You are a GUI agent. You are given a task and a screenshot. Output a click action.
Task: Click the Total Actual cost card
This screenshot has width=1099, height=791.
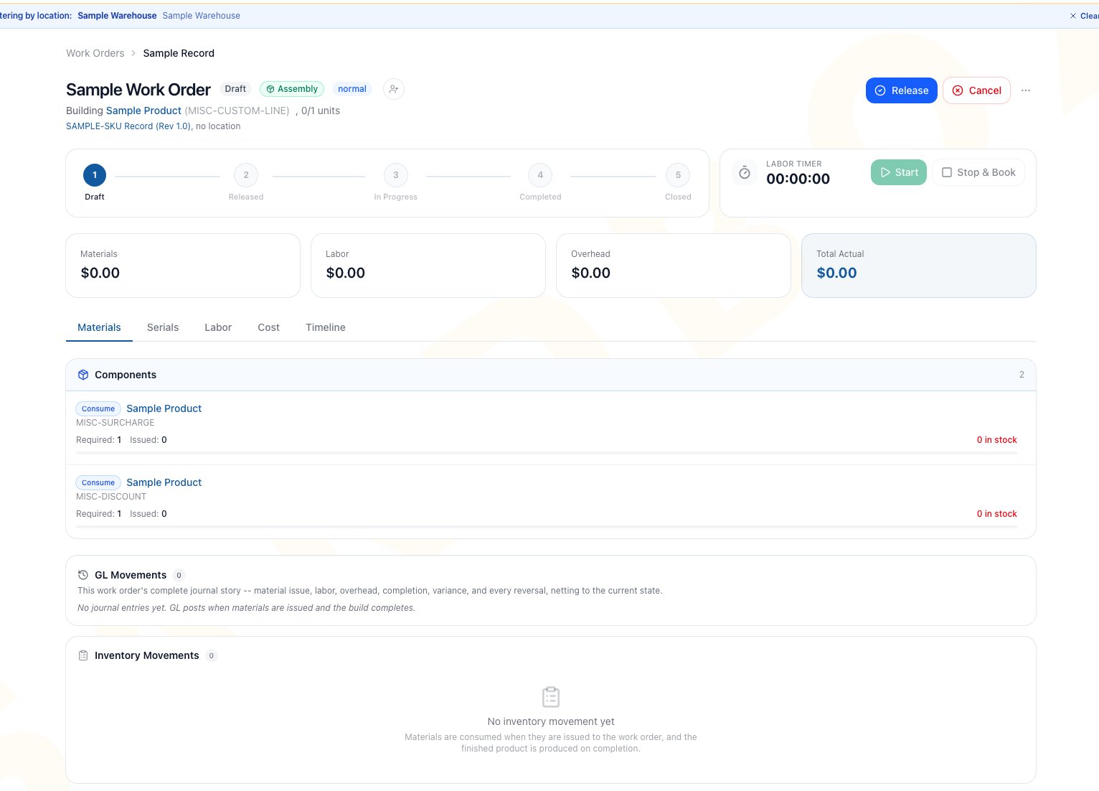click(919, 266)
